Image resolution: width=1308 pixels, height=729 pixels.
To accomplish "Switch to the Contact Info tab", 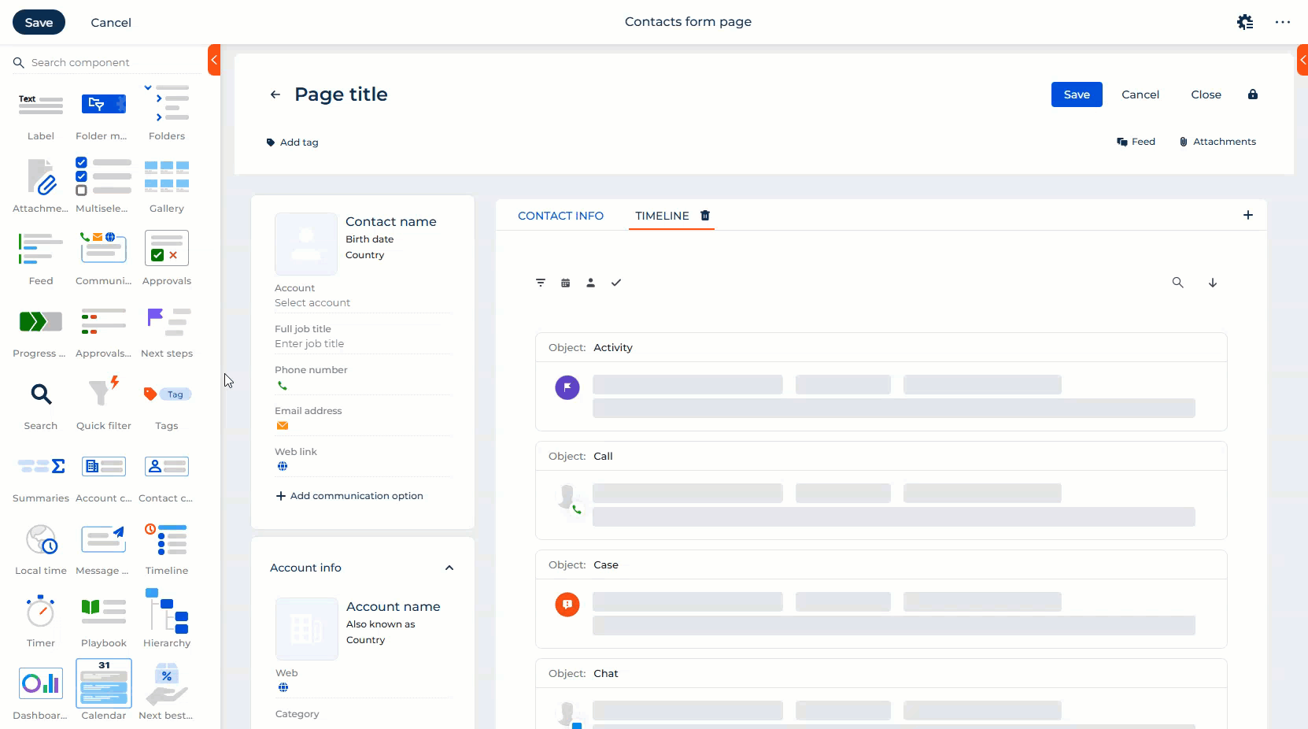I will pos(560,216).
